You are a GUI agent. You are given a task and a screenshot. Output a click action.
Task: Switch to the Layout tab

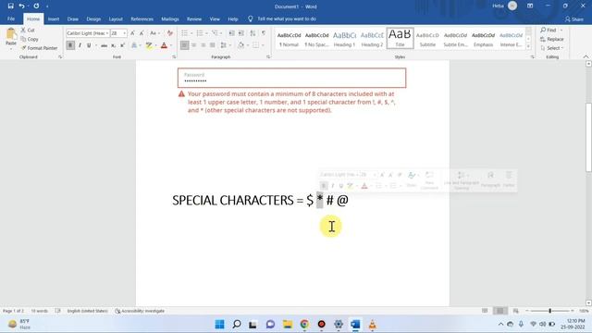pos(116,18)
